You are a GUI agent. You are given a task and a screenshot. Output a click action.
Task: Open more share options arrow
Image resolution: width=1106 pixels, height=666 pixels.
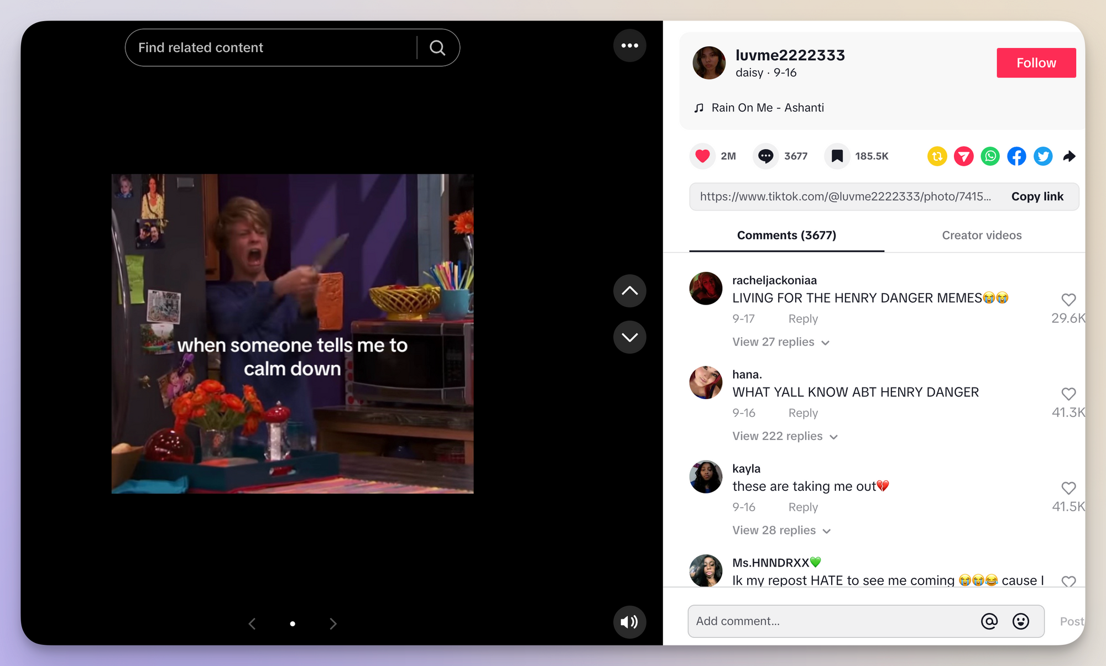pos(1070,156)
